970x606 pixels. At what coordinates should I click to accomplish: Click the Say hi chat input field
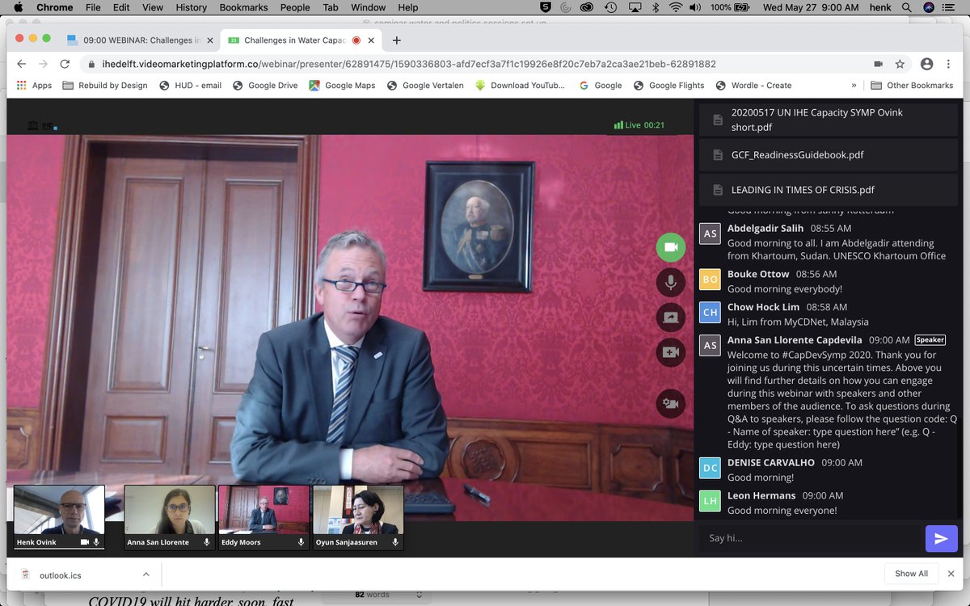click(811, 538)
